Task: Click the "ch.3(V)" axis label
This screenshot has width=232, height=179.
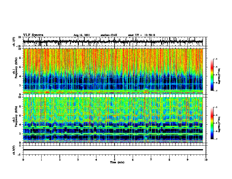Action: pyautogui.click(x=14, y=150)
